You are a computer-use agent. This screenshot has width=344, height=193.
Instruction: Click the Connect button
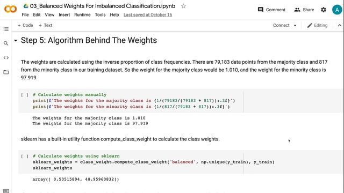click(x=281, y=25)
